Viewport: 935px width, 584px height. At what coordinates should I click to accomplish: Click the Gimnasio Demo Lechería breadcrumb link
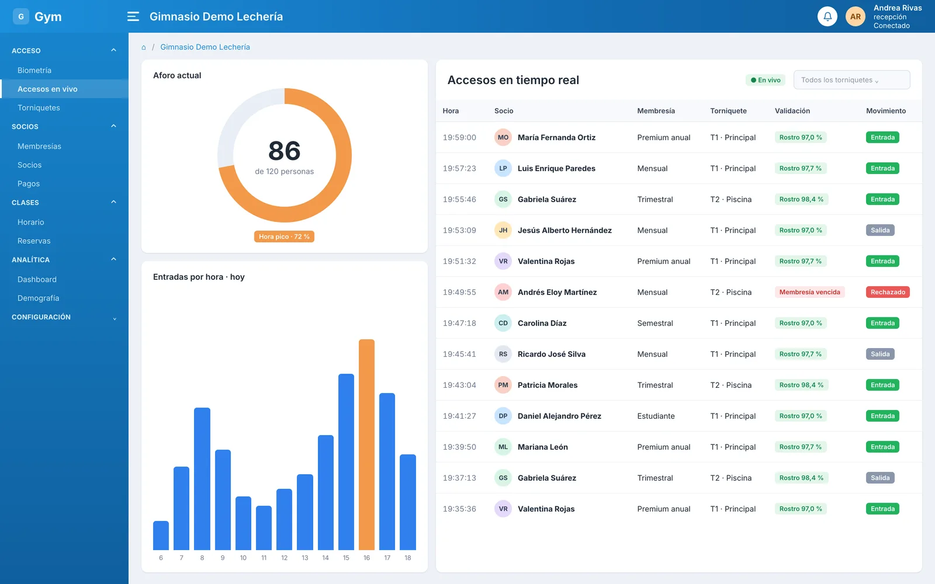coord(205,47)
